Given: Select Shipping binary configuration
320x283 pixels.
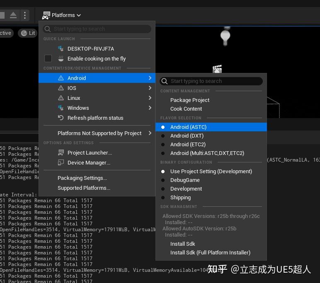Looking at the screenshot, I should (x=211, y=198).
